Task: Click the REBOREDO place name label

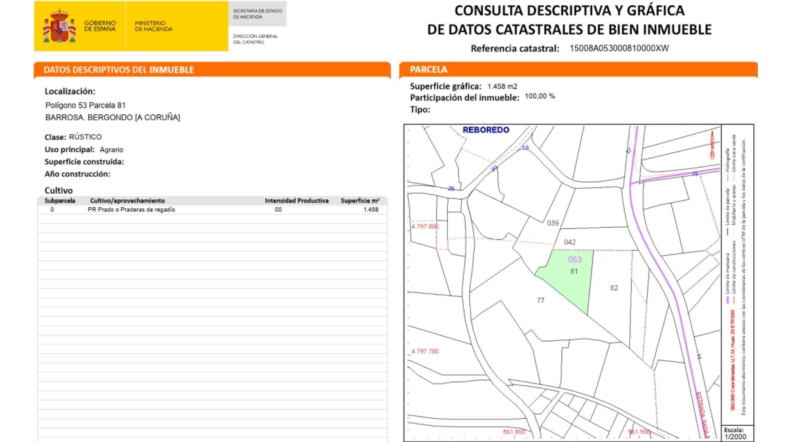Action: tap(486, 130)
